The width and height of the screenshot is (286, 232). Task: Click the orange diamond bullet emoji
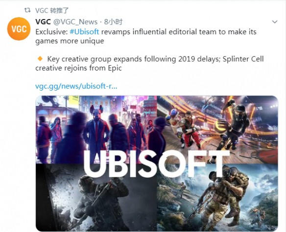(40, 59)
